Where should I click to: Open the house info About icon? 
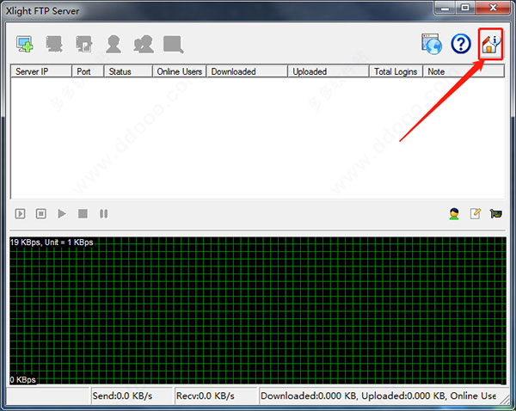pyautogui.click(x=491, y=45)
